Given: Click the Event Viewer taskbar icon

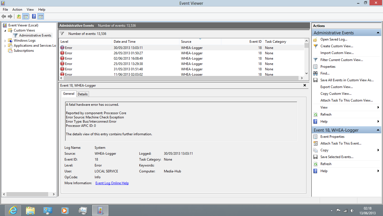Looking at the screenshot, I should click(x=101, y=210).
